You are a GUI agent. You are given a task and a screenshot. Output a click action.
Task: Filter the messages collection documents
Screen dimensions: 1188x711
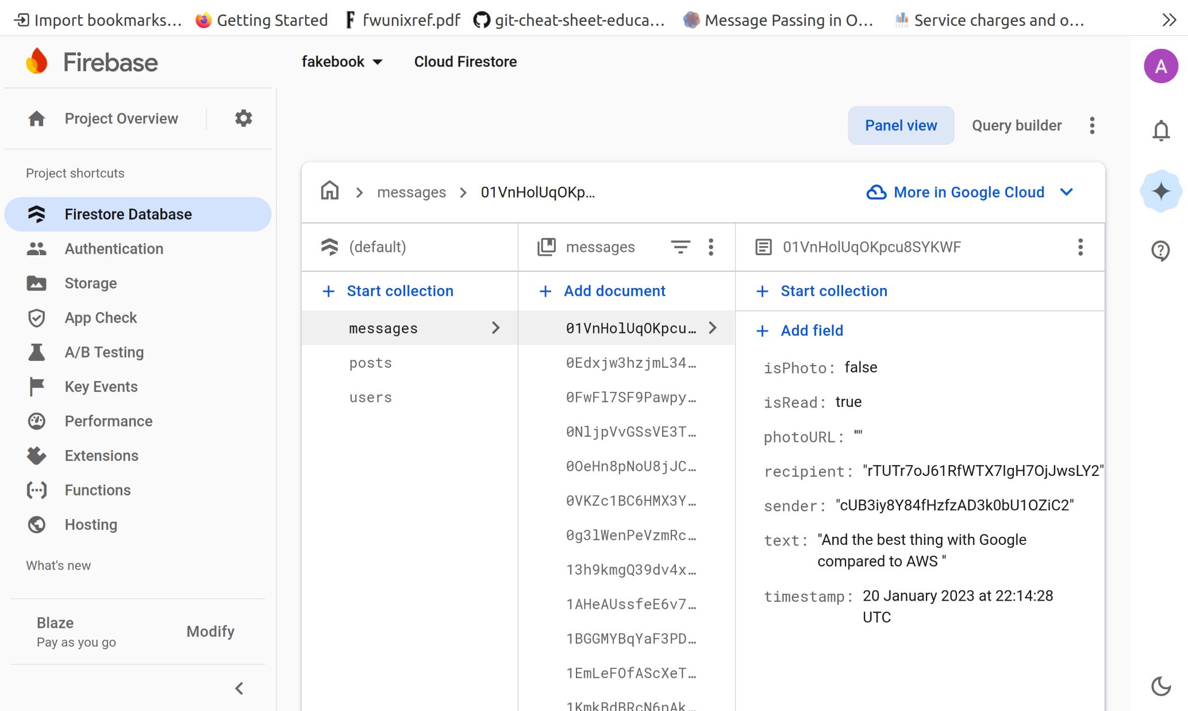(x=680, y=247)
